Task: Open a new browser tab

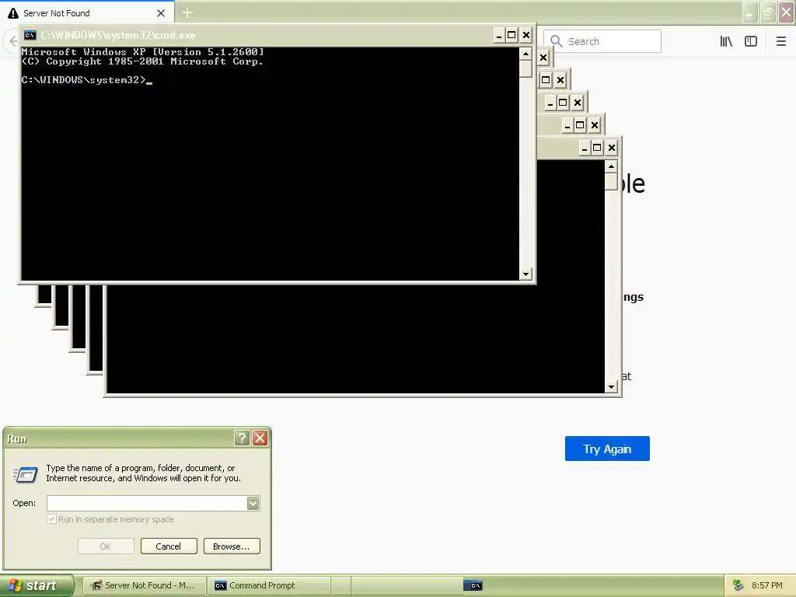Action: (187, 12)
